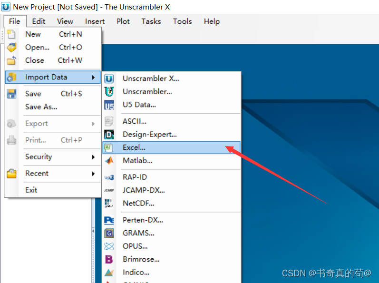Import data from Matlab...

click(171, 161)
